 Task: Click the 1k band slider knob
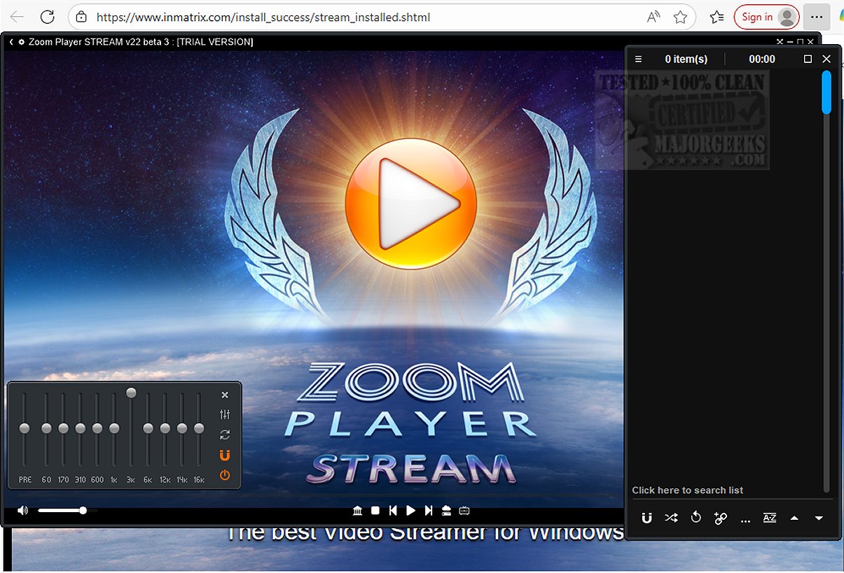click(114, 428)
